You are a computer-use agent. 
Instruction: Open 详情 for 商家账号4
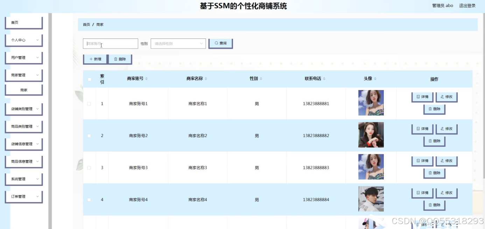click(x=422, y=193)
